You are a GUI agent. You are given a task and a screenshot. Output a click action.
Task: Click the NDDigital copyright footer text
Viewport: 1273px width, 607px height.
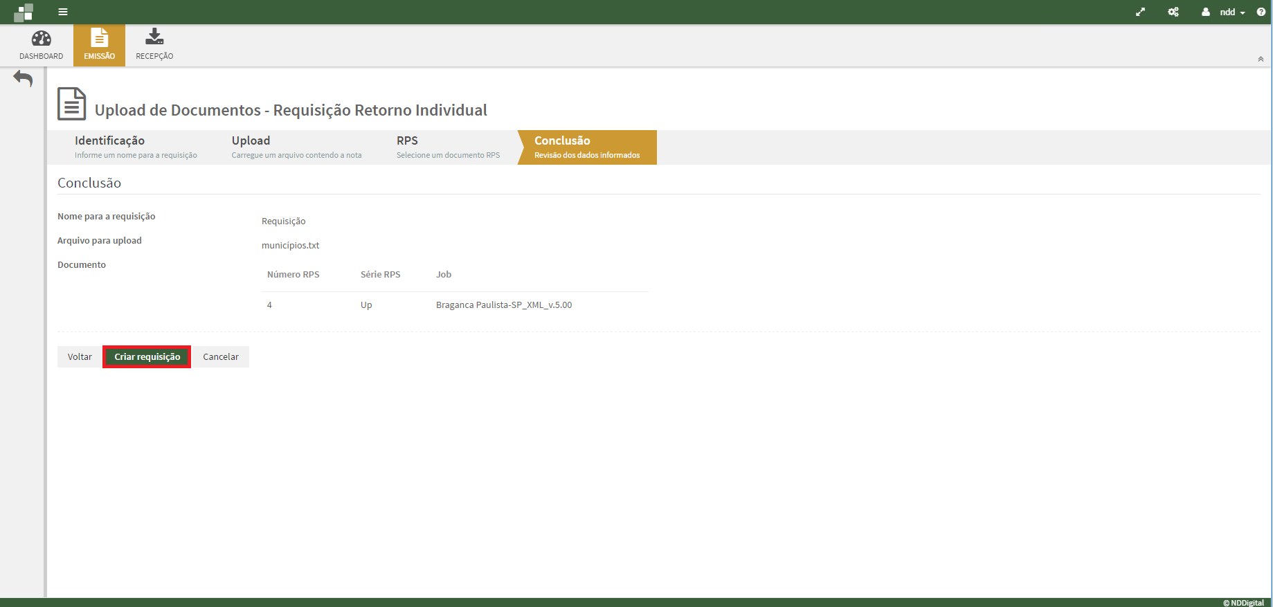point(1243,602)
